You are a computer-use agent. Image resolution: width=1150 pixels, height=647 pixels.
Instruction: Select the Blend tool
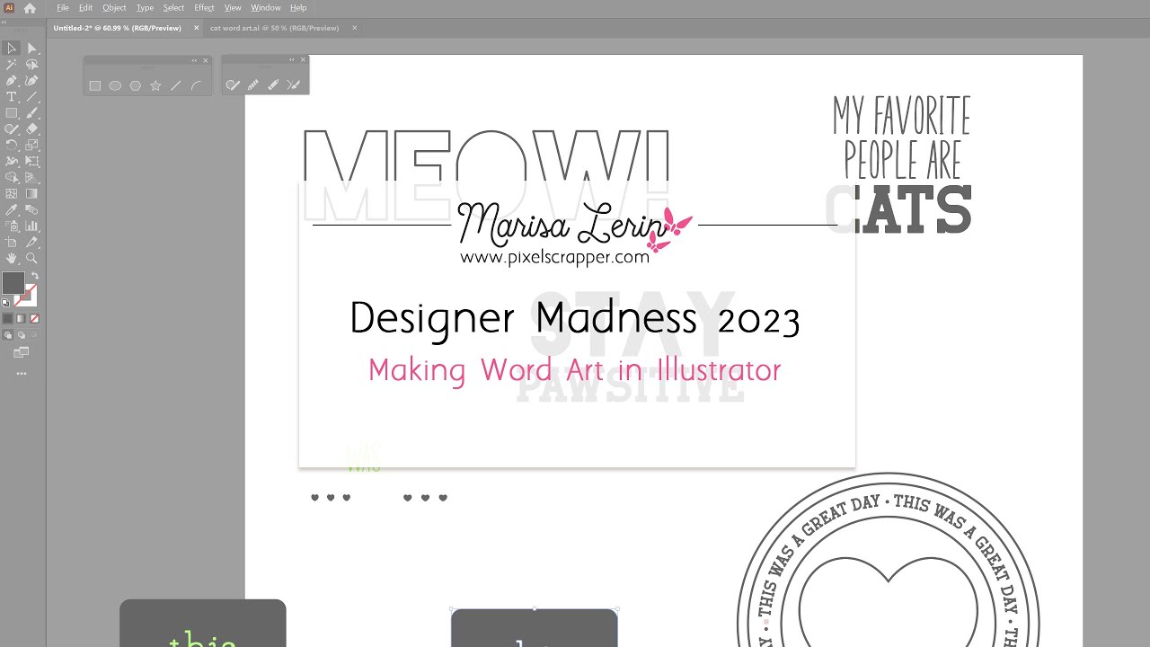[x=31, y=210]
